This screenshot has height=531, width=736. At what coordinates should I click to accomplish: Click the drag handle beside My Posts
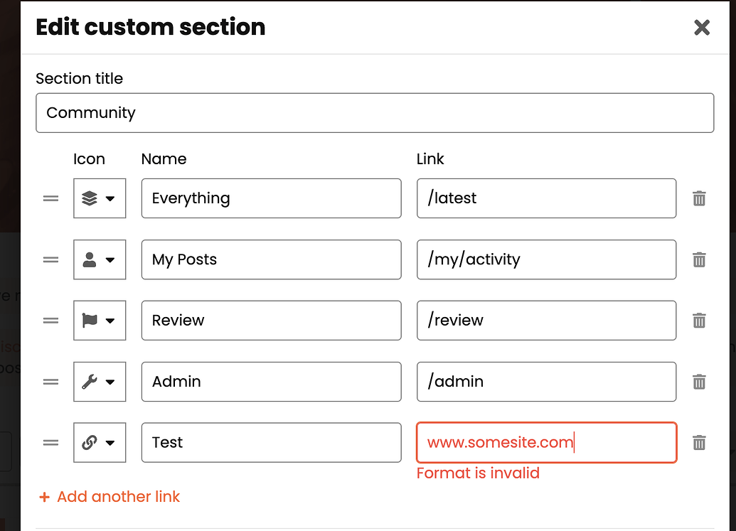coord(50,259)
